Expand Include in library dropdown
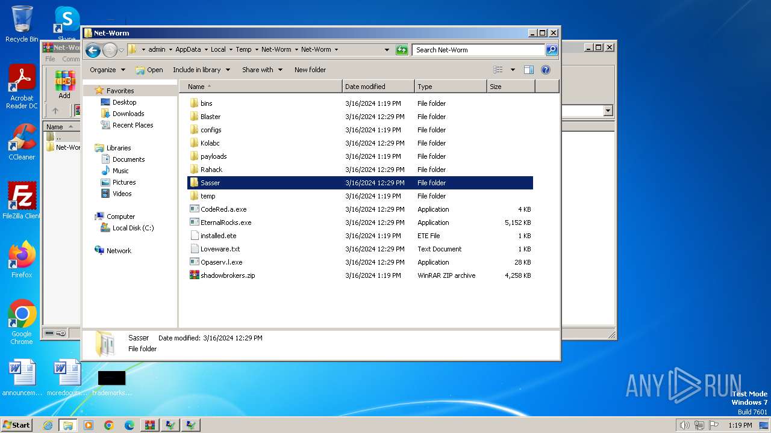This screenshot has height=433, width=771. [x=201, y=70]
